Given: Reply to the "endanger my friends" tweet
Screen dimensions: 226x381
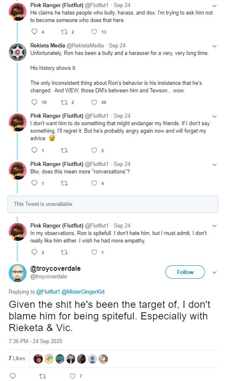Looking at the screenshot, I should [x=35, y=150].
